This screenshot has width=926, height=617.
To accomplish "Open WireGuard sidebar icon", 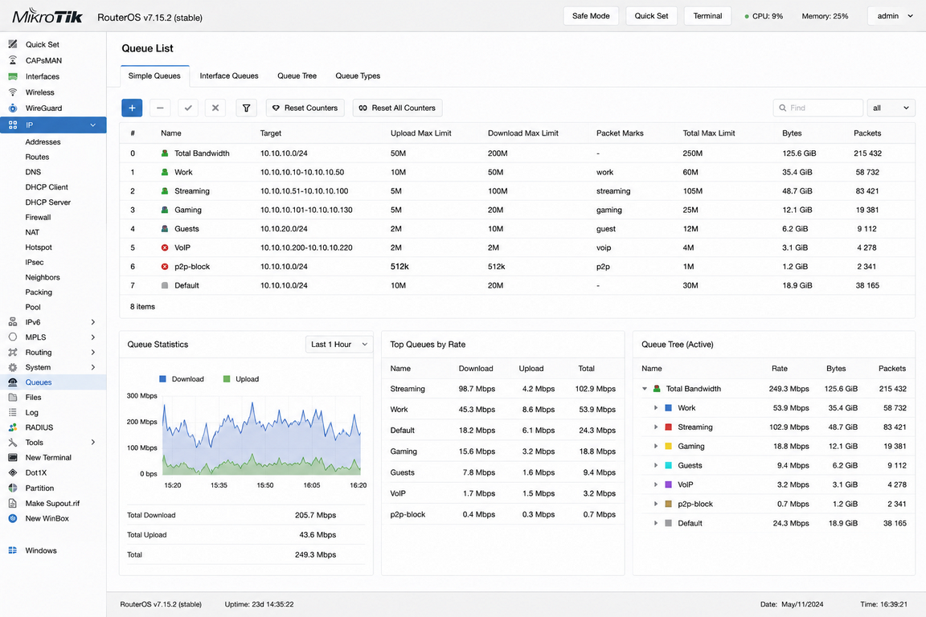I will (12, 108).
